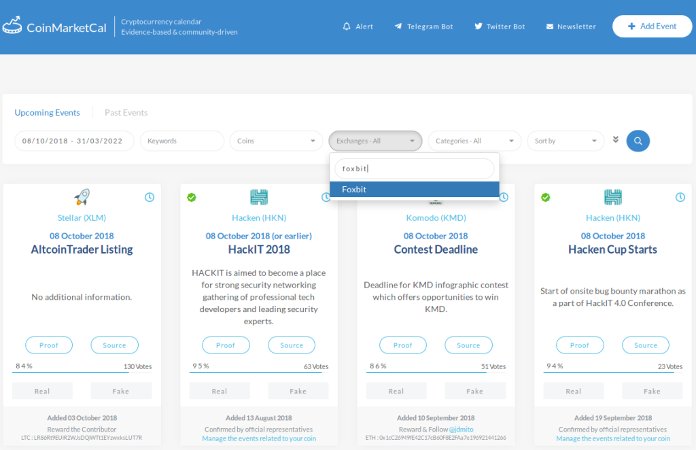Screen dimensions: 696x450
Task: Click the Keywords input field
Action: point(182,141)
